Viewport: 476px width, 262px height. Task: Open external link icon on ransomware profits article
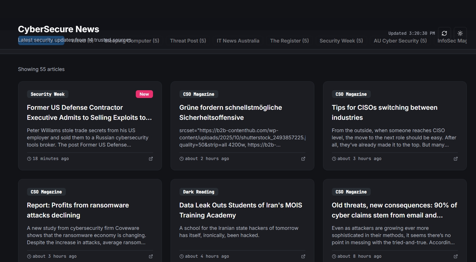pos(151,256)
